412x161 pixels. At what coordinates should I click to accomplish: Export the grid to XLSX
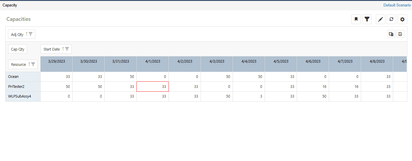coord(400,34)
